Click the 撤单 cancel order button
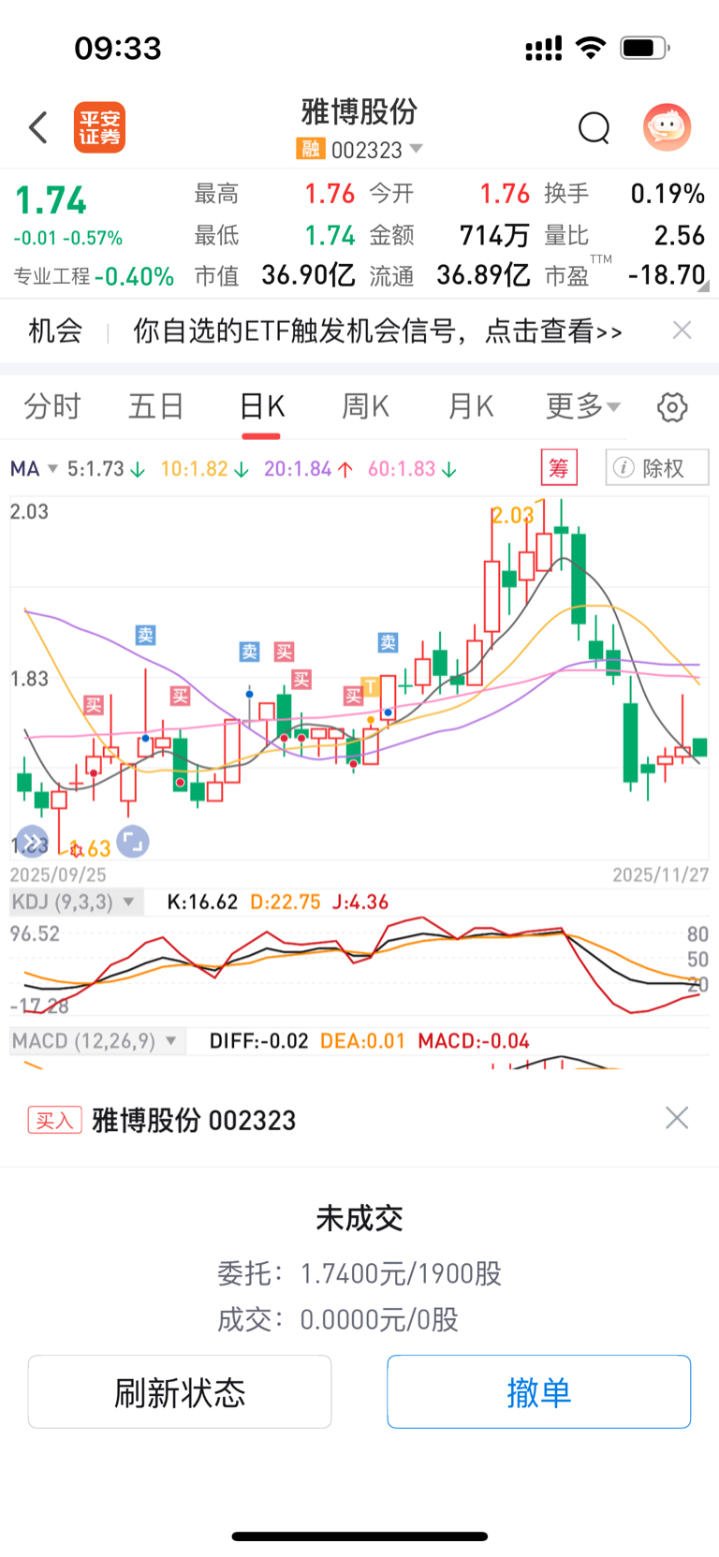719x1557 pixels. [539, 1391]
